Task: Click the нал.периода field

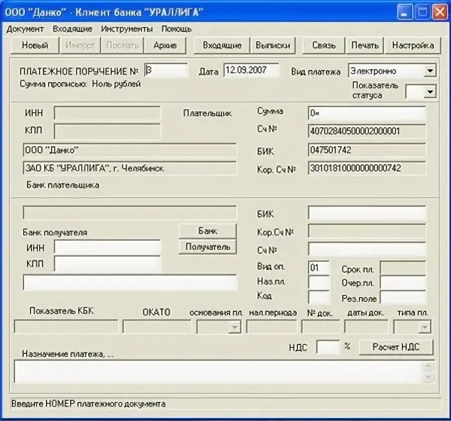Action: point(272,326)
